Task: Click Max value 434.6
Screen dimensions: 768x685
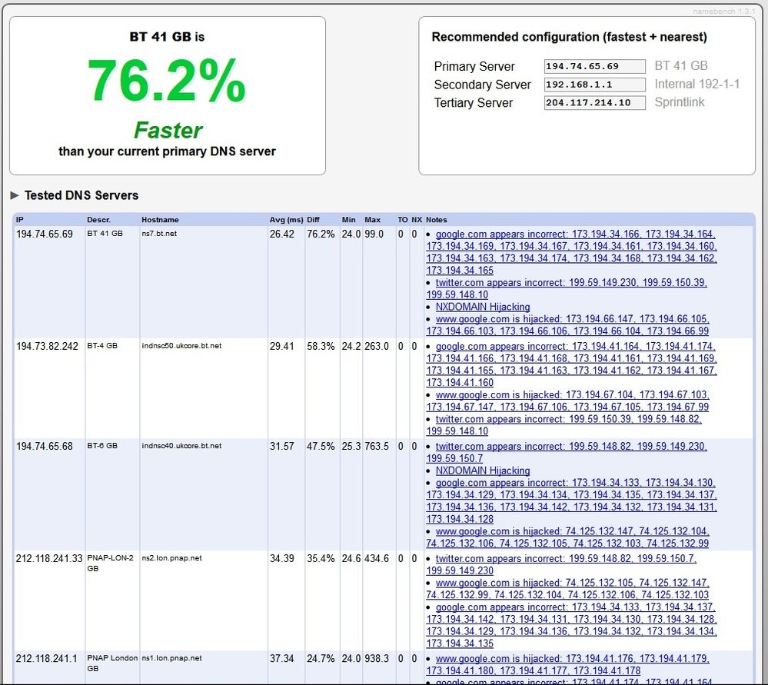Action: 377,559
